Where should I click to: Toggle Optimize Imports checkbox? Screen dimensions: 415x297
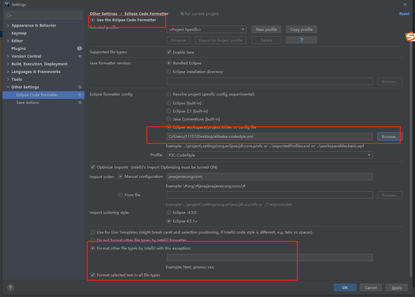tap(93, 167)
